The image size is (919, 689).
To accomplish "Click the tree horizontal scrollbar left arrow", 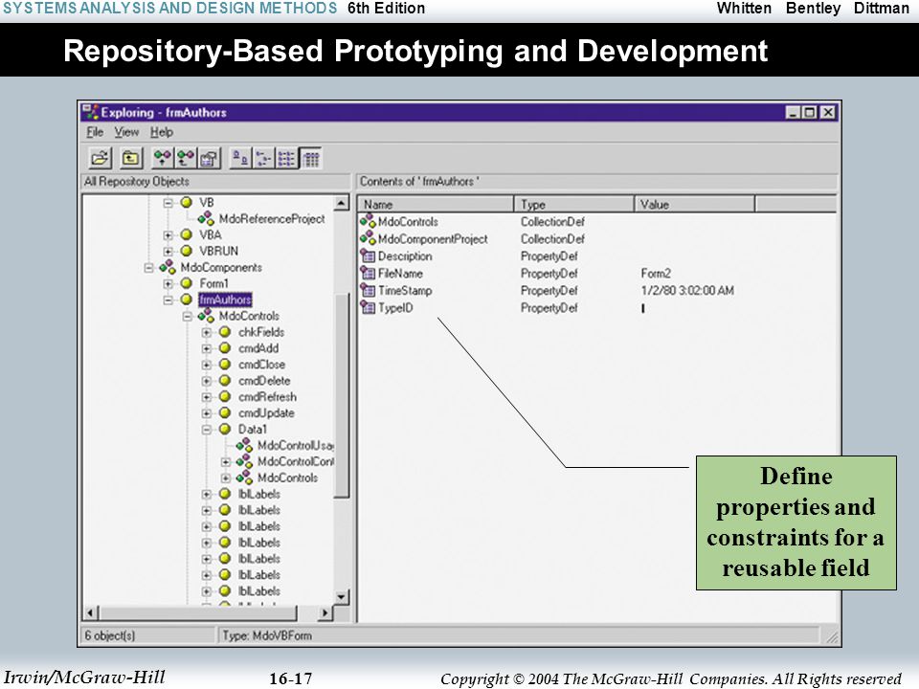I will (x=90, y=612).
